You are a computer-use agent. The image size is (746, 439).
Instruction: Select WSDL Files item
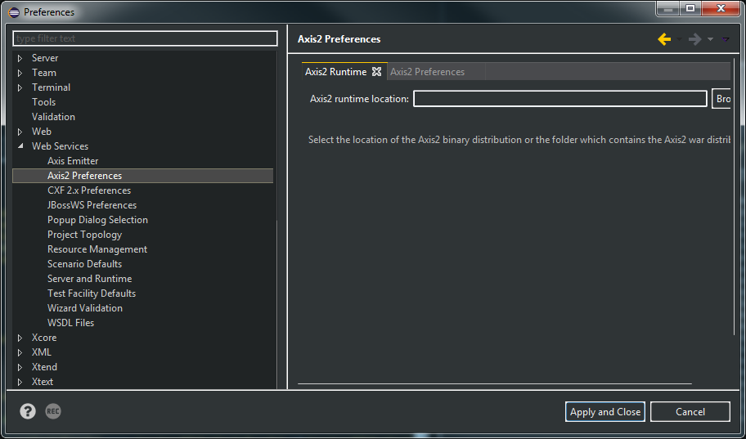click(x=71, y=324)
